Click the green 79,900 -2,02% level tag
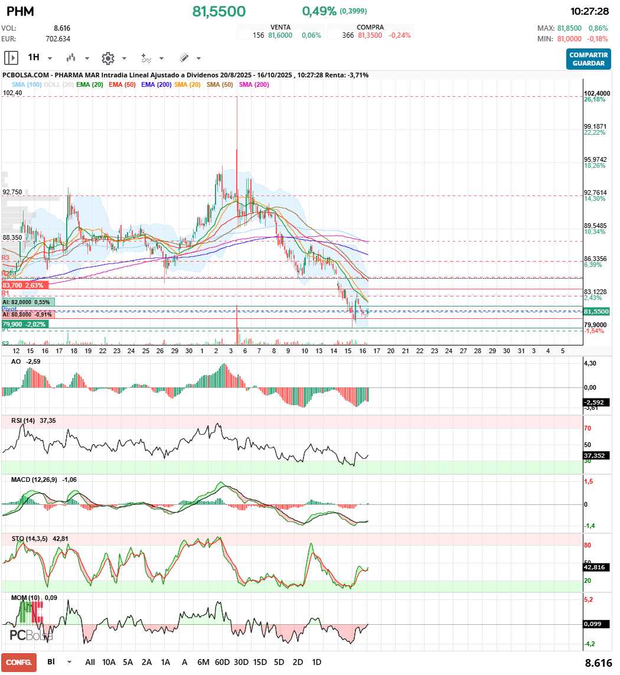The height and width of the screenshot is (675, 620). (25, 325)
